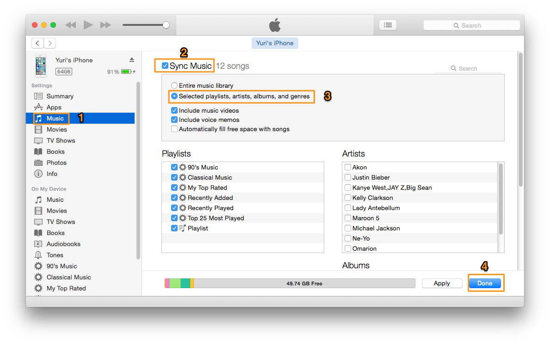Click the play button
Screen dimensions: 550x344
pos(88,25)
